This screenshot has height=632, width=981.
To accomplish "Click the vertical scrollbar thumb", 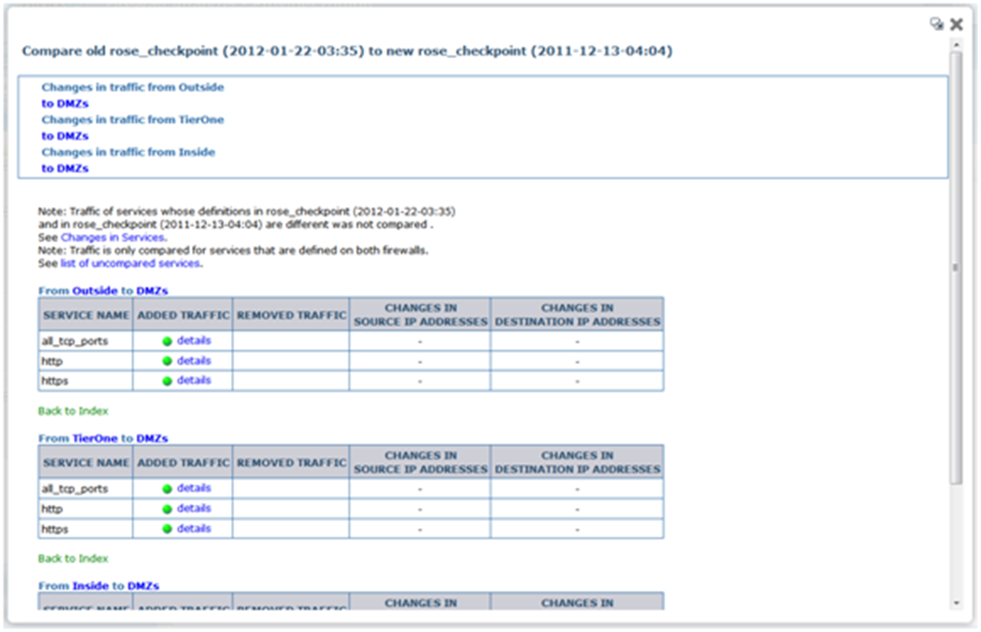I will pos(956,266).
